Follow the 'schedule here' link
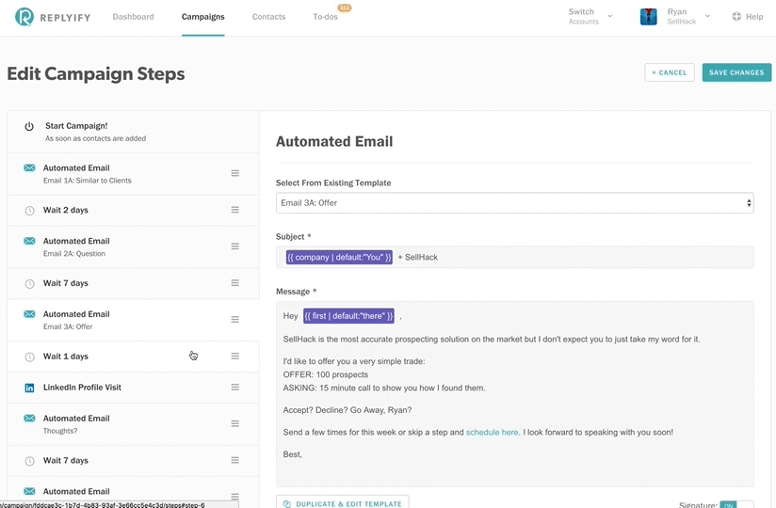The image size is (776, 508). tap(492, 433)
